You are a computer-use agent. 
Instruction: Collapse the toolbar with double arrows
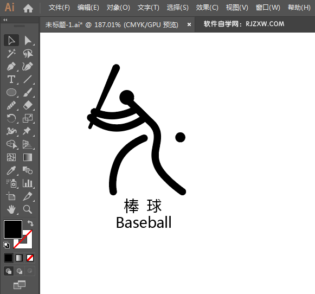[x=5, y=20]
